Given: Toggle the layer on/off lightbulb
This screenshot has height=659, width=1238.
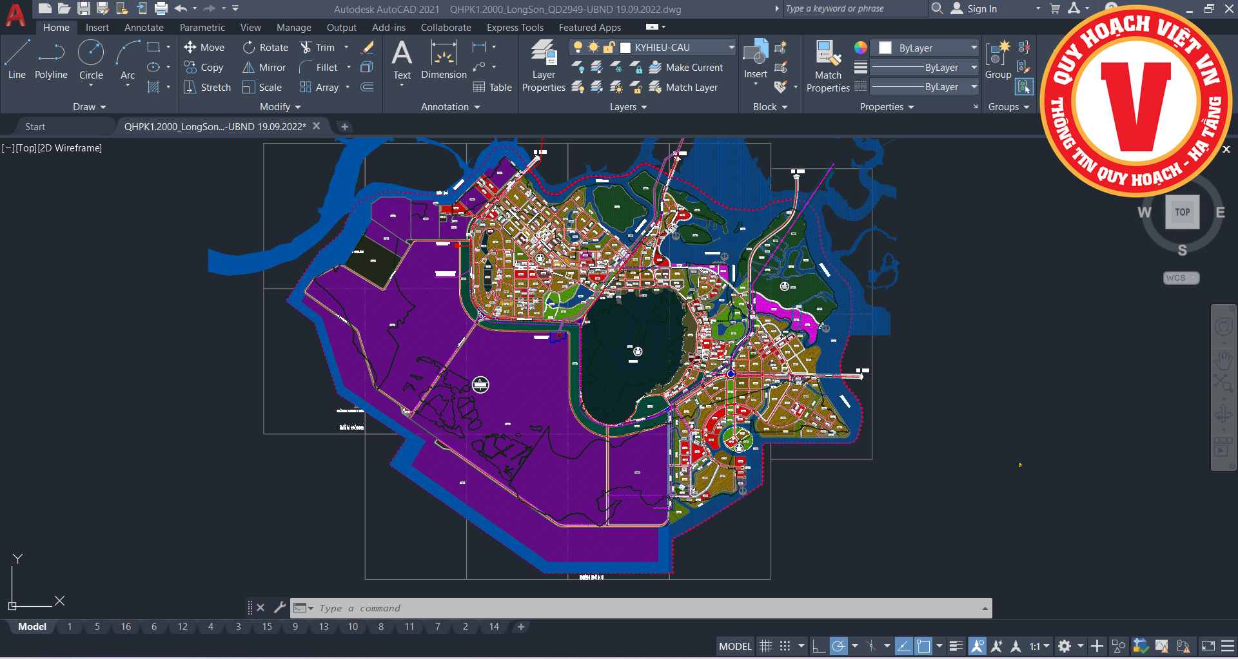Looking at the screenshot, I should [578, 47].
